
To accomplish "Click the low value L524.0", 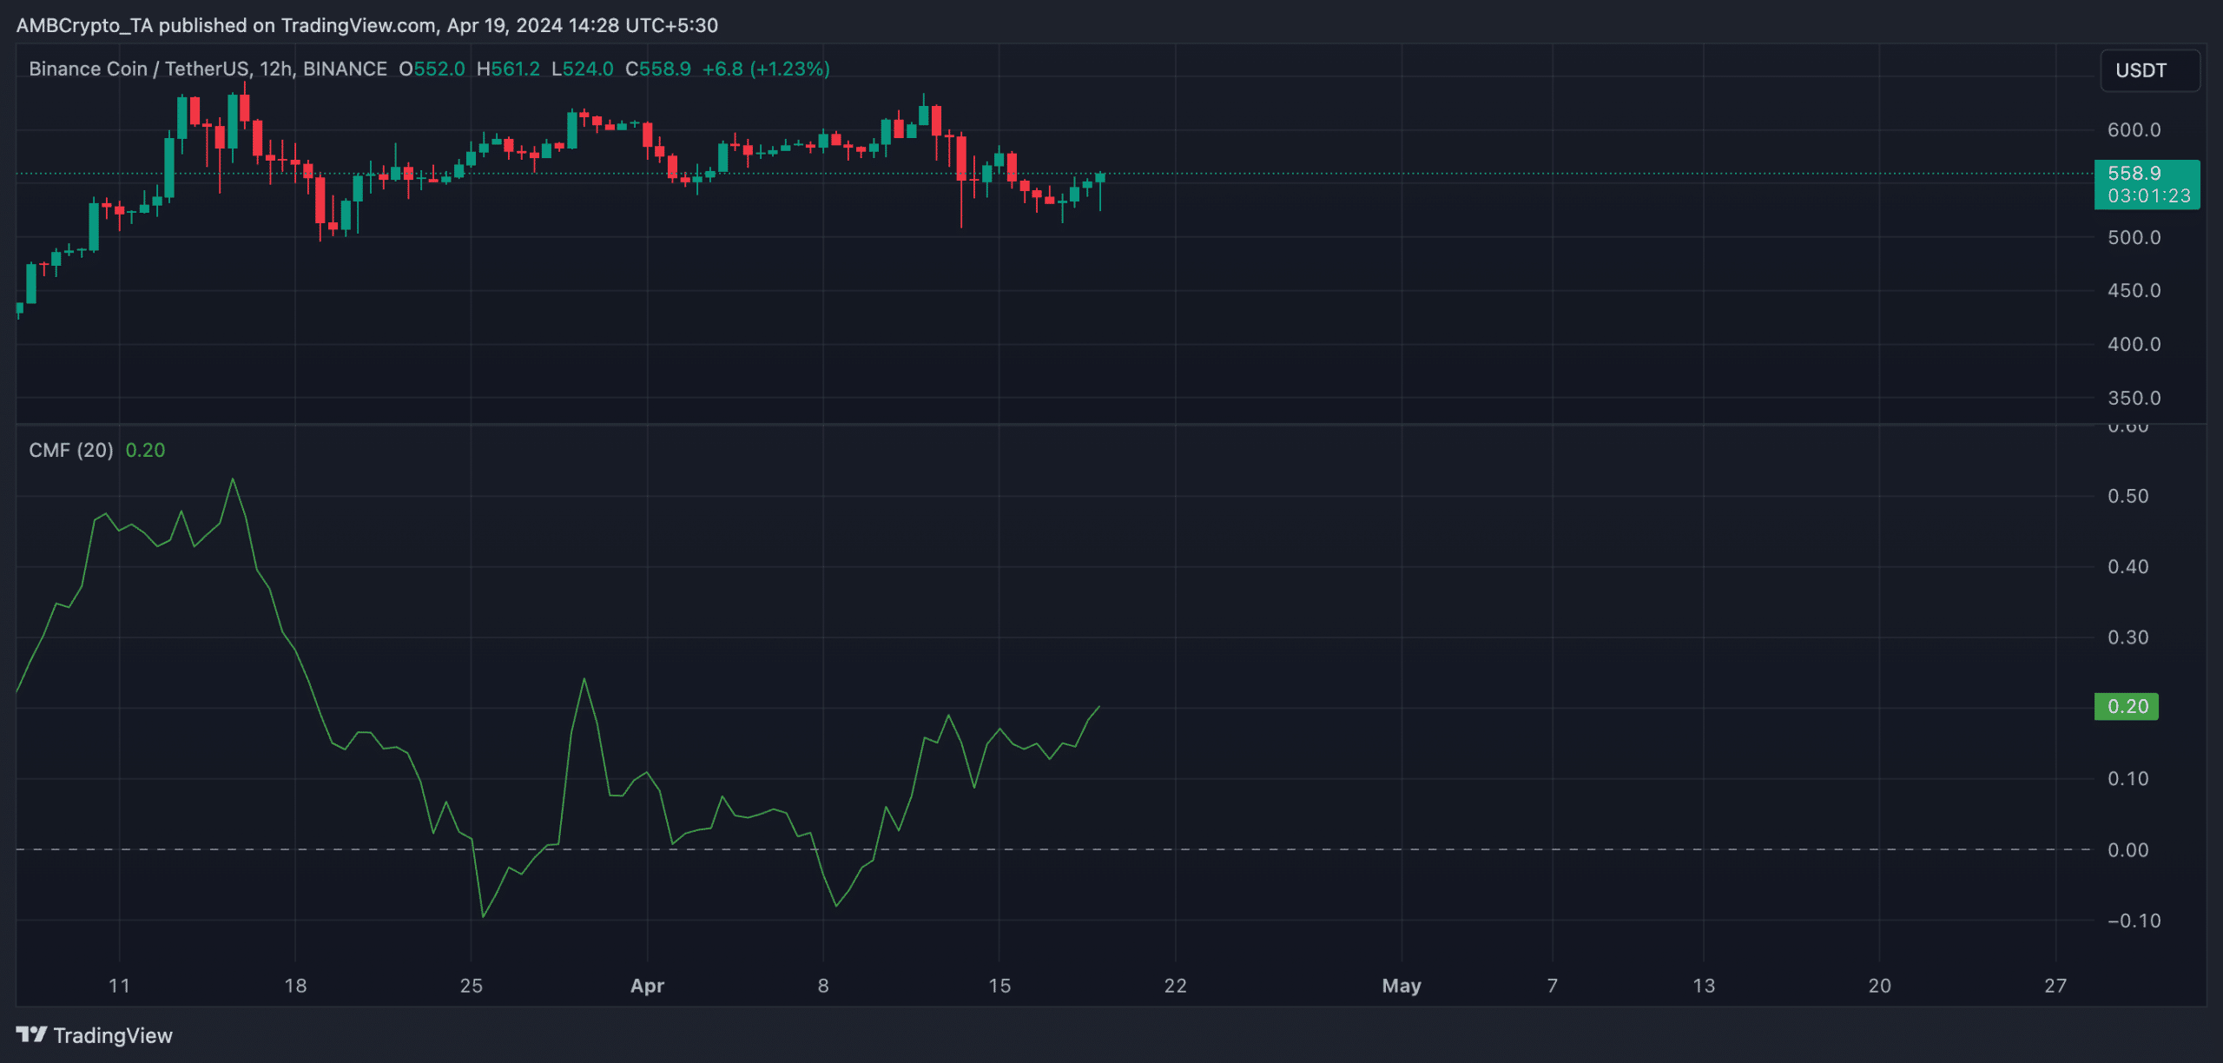I will [x=582, y=69].
